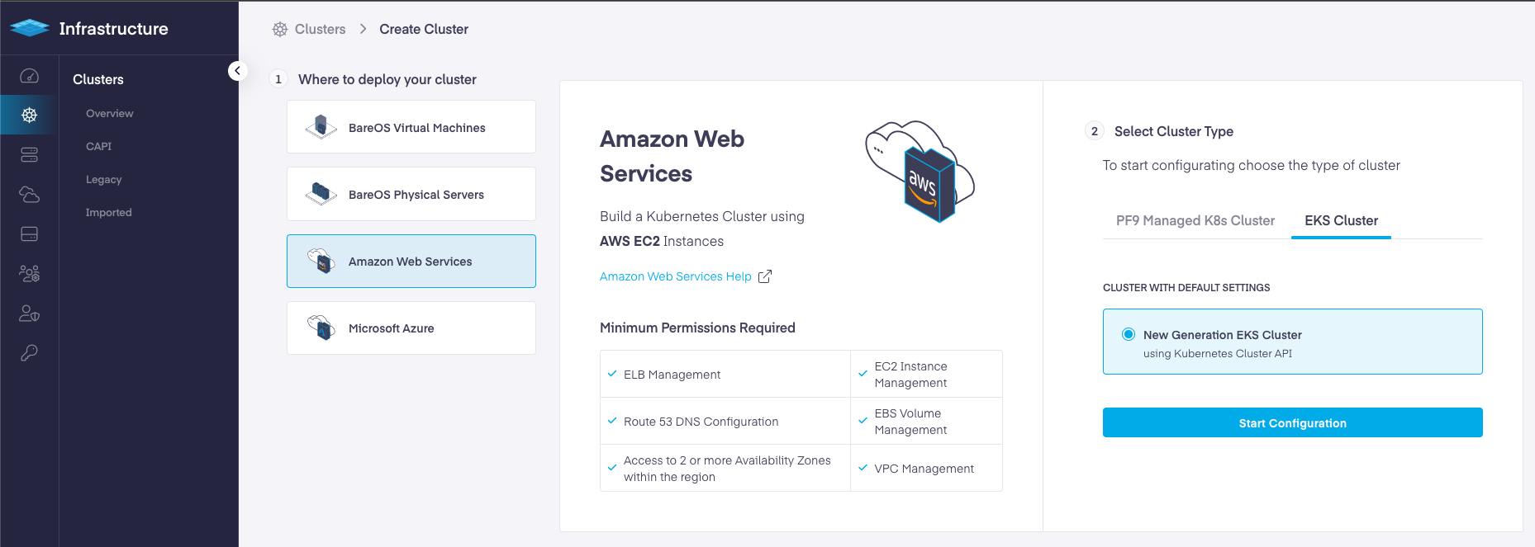
Task: Switch to PF9 Managed K8s Cluster tab
Action: point(1195,221)
